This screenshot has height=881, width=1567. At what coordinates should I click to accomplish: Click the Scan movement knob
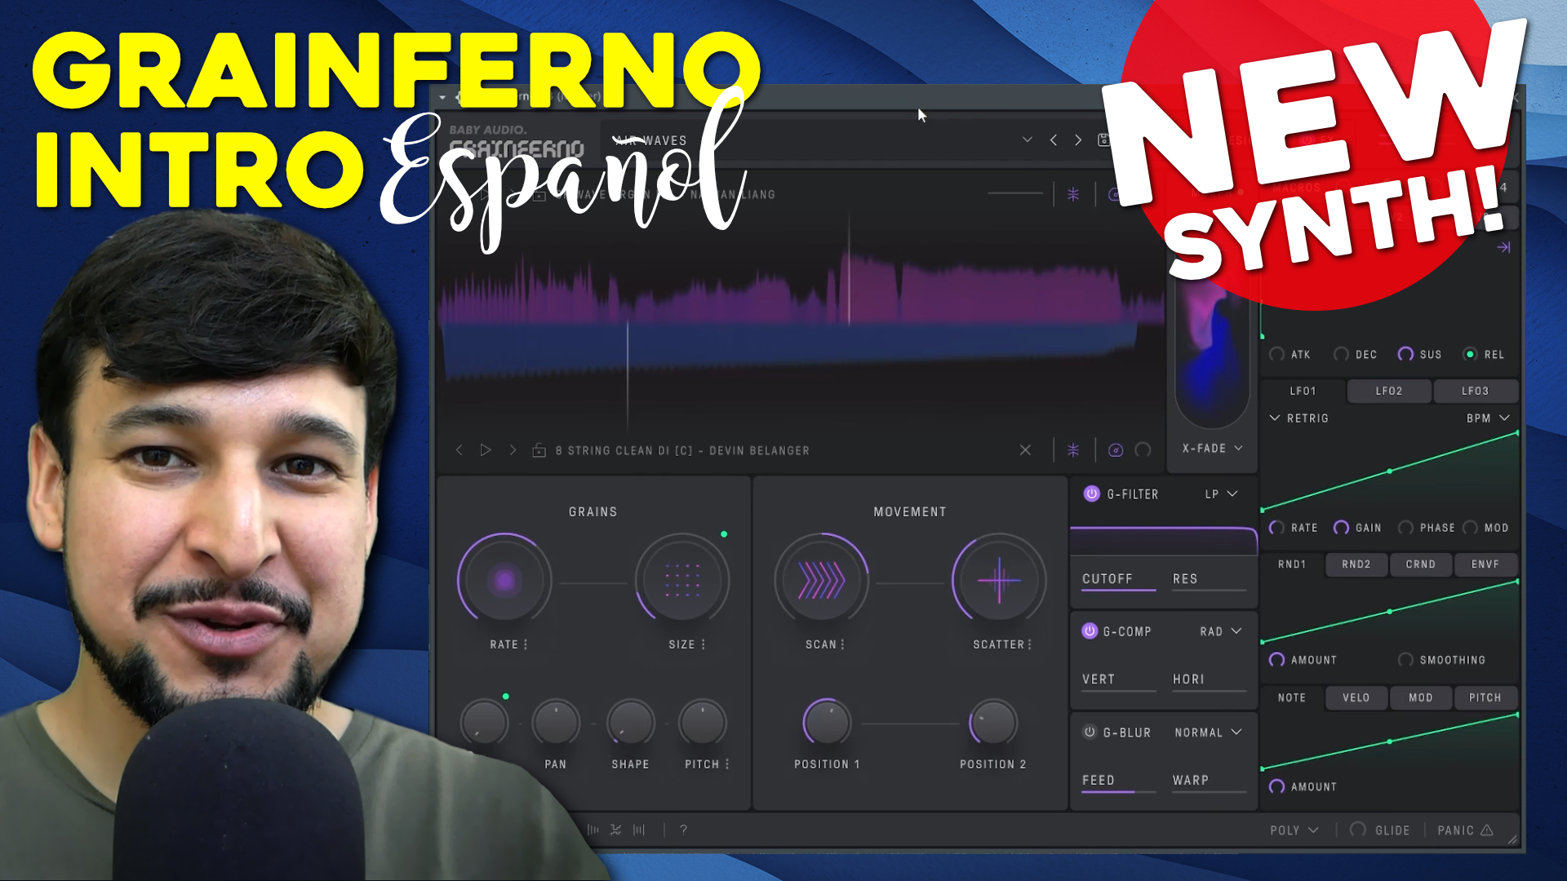pyautogui.click(x=821, y=581)
